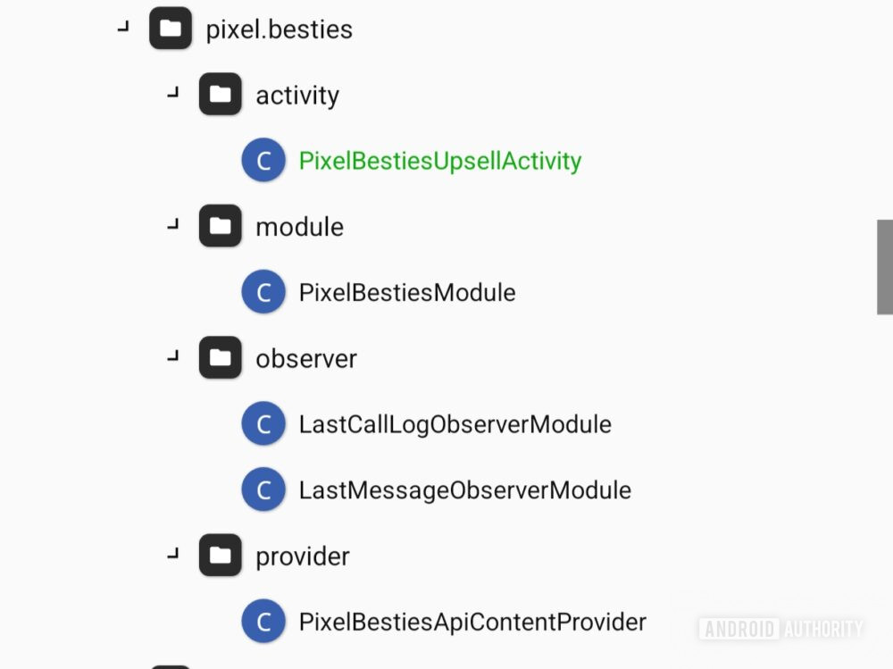Open the PixelBestiesUpsellActivity class
893x669 pixels.
tap(441, 160)
